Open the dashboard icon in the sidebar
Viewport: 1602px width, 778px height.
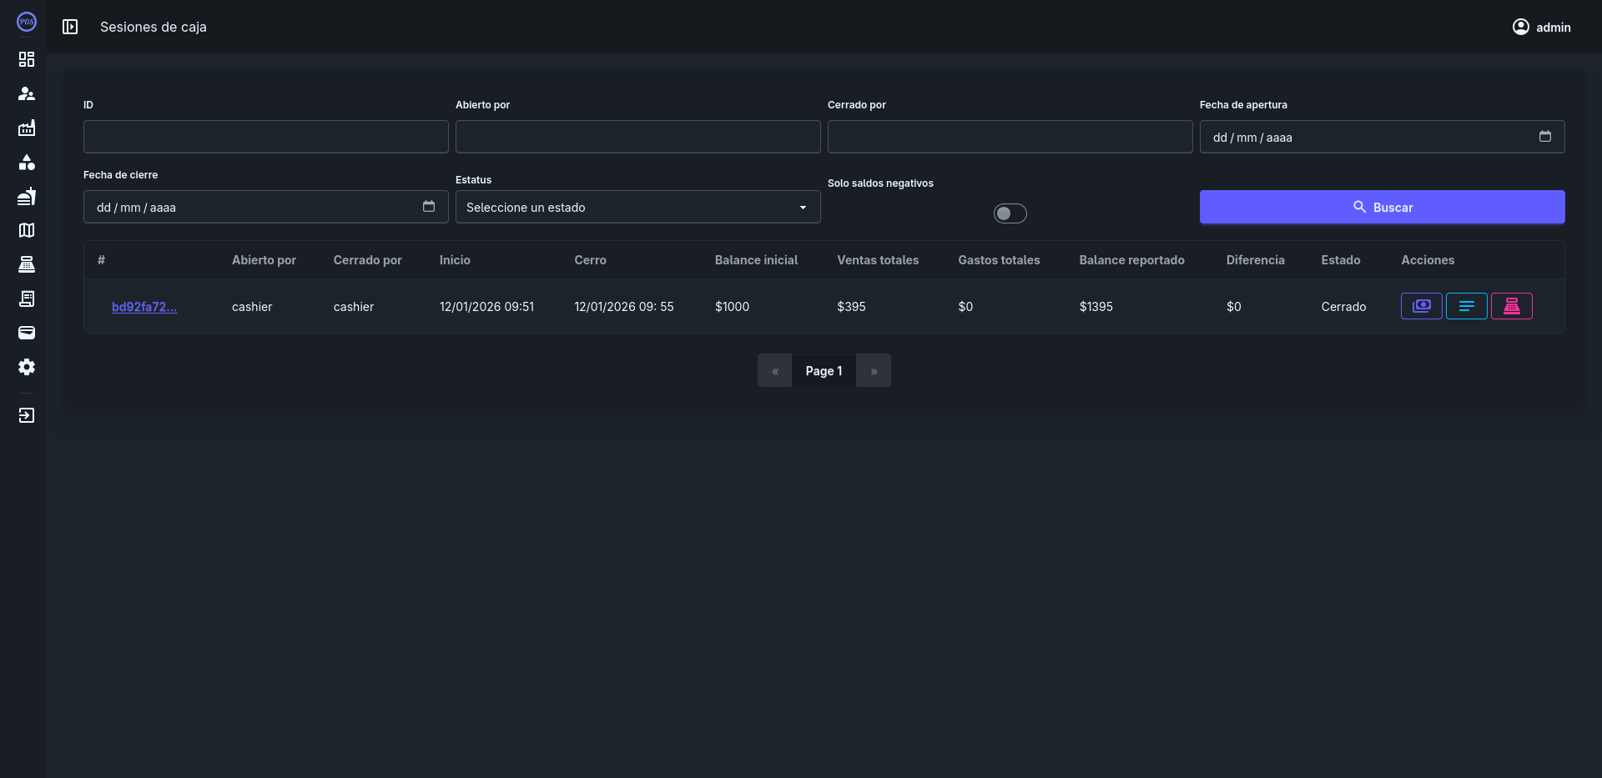pos(27,59)
